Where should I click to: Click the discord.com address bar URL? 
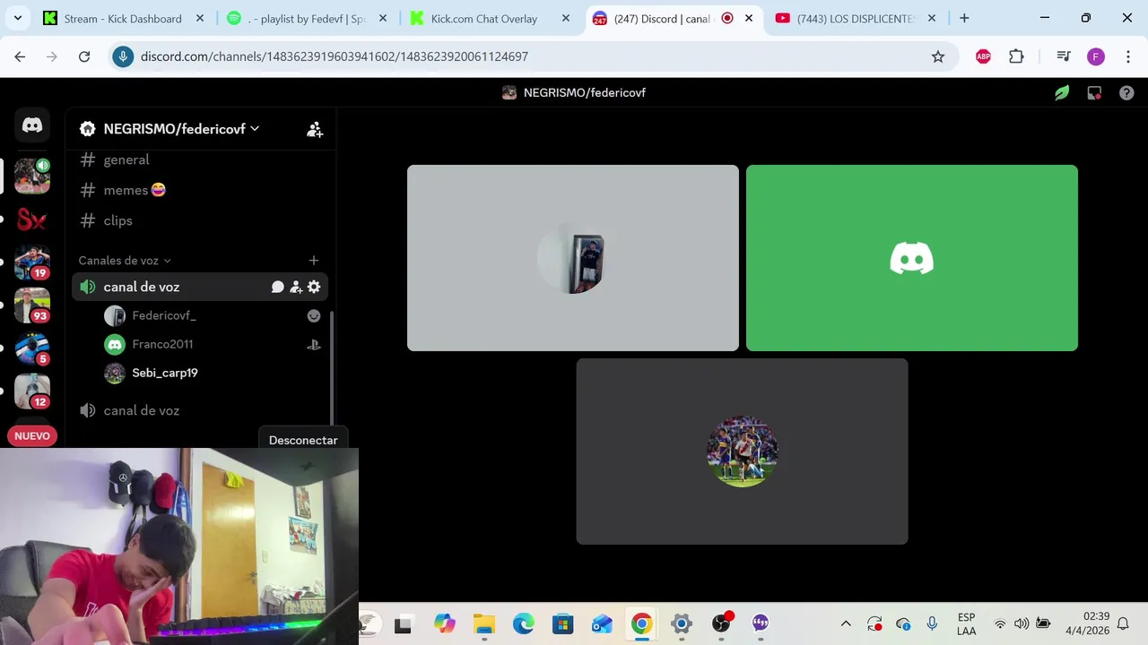[335, 56]
